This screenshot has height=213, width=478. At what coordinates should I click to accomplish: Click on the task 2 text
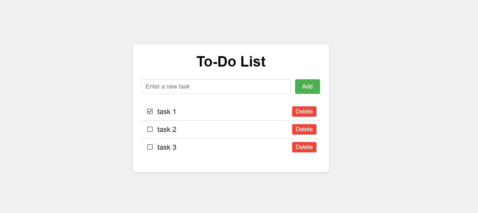[x=167, y=129]
